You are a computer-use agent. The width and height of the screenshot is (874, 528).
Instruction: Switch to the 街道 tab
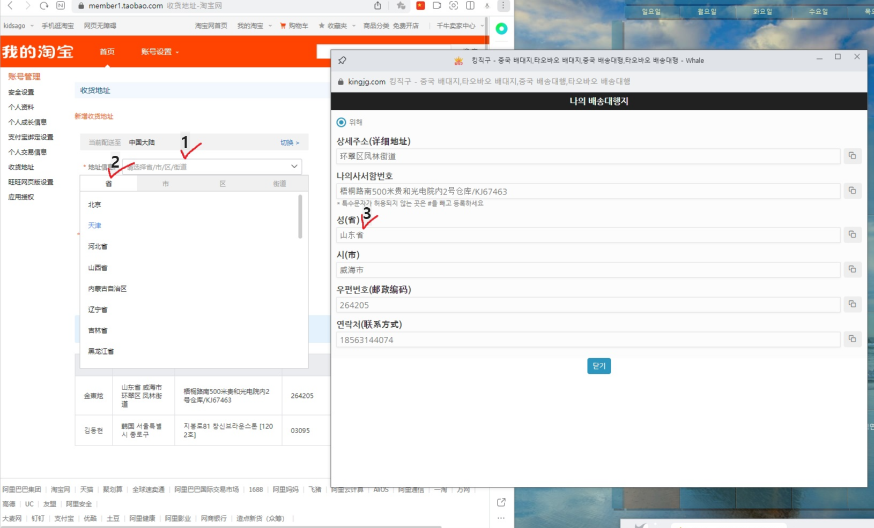click(279, 184)
